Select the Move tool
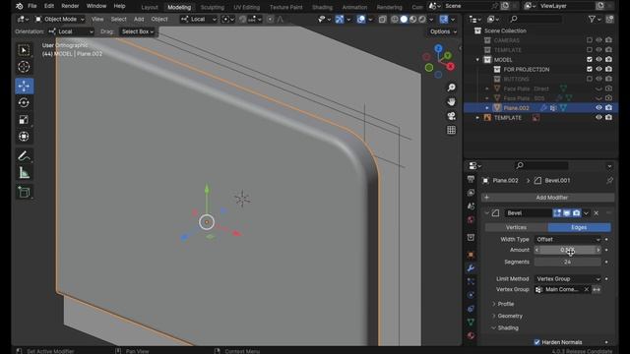 tap(24, 86)
